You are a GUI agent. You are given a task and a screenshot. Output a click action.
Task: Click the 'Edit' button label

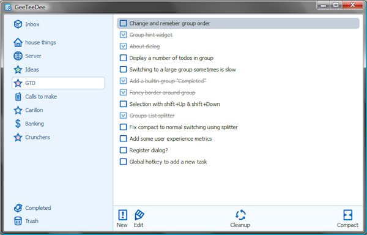click(139, 225)
